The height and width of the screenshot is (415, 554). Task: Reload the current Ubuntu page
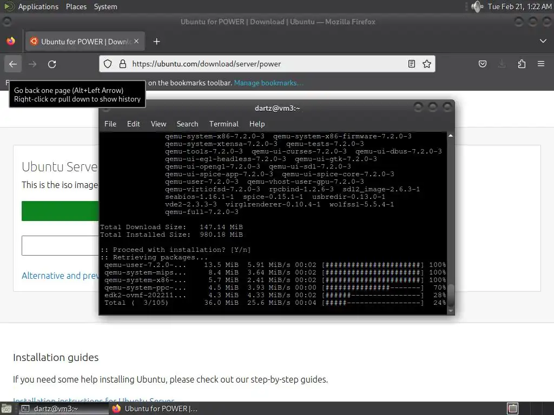[x=52, y=64]
